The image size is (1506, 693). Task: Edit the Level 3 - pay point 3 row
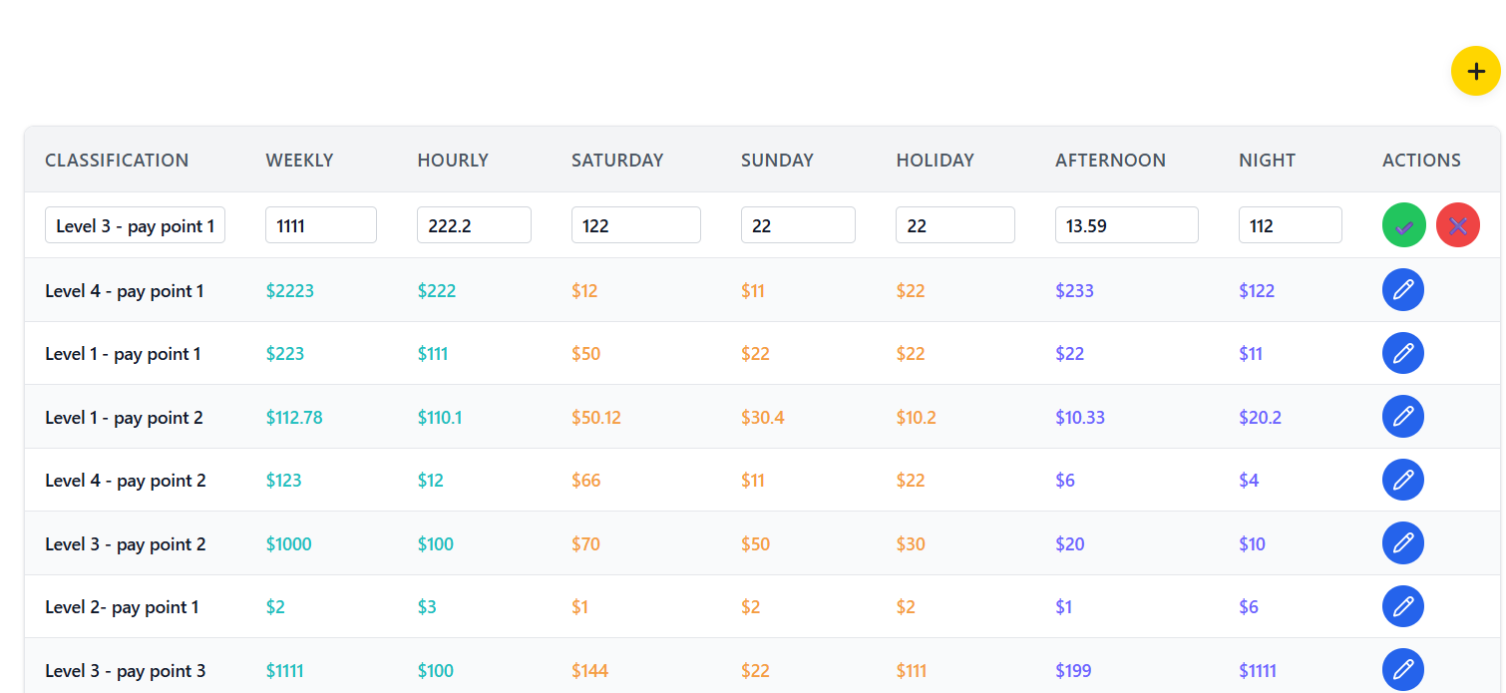pos(1403,669)
